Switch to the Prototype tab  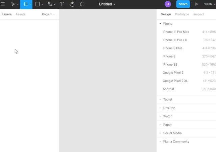pyautogui.click(x=182, y=14)
